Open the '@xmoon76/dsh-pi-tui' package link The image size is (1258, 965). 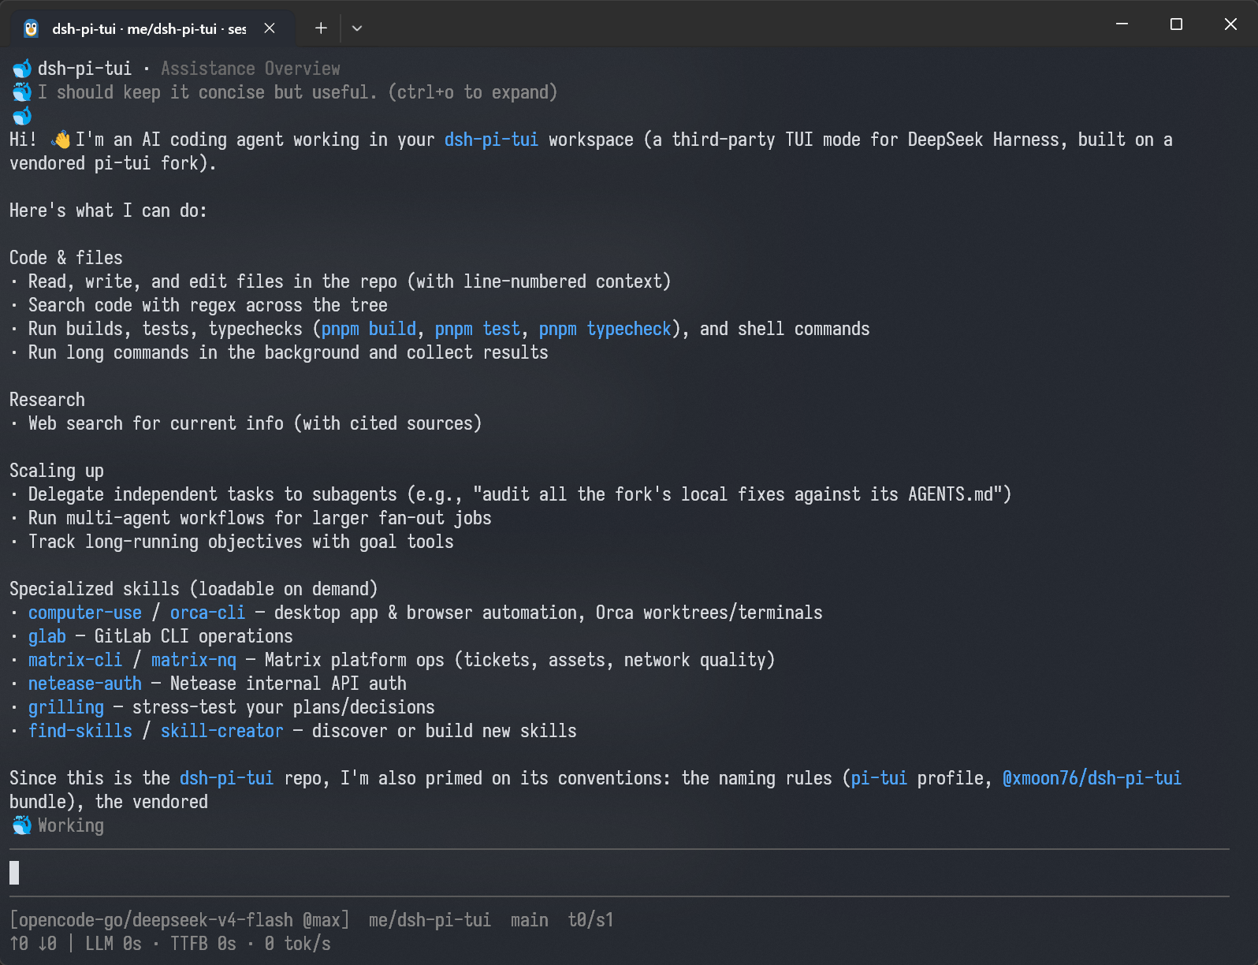[x=1092, y=778]
